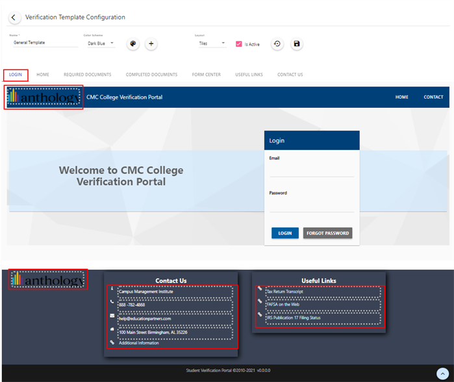454x382 pixels.
Task: Expand the Color Scheme dropdown
Action: point(101,44)
